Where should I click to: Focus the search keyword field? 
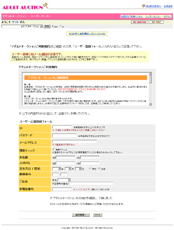click(11, 27)
